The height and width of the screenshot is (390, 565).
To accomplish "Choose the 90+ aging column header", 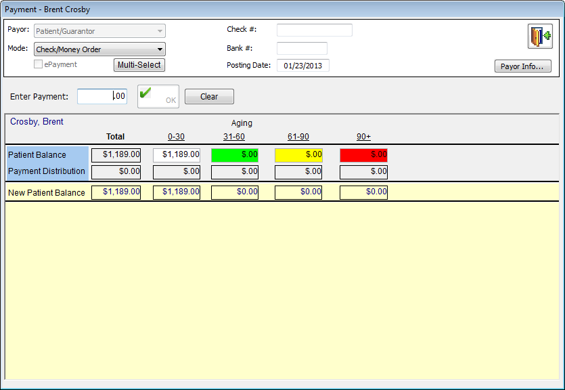I will pyautogui.click(x=363, y=137).
